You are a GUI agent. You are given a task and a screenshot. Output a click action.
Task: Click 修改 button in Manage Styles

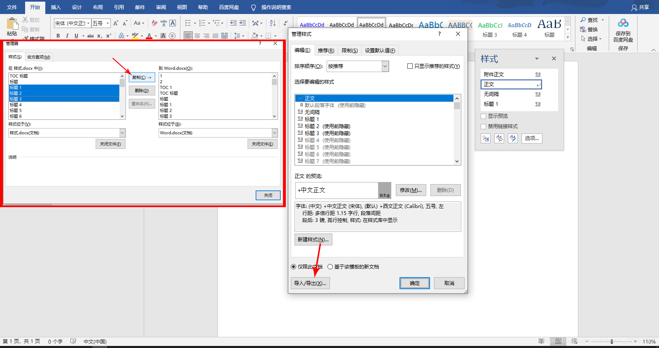click(x=411, y=190)
